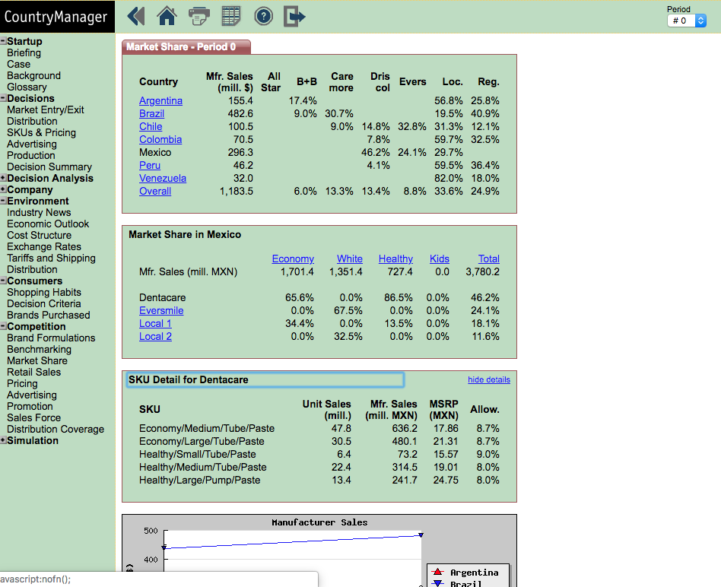Viewport: 721px width, 587px height.
Task: Open Brands Purchased
Action: [x=48, y=315]
